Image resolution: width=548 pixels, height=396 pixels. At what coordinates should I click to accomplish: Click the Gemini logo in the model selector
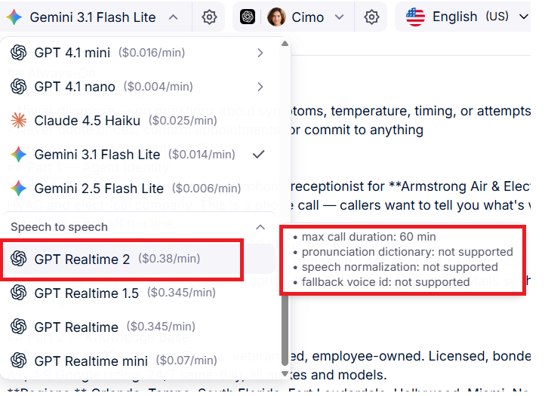14,17
